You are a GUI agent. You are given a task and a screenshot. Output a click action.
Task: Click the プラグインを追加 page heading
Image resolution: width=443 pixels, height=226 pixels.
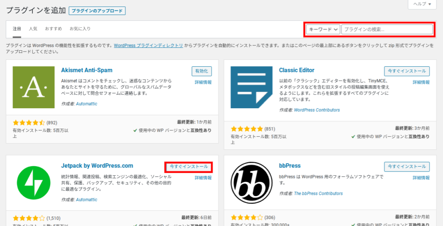36,11
